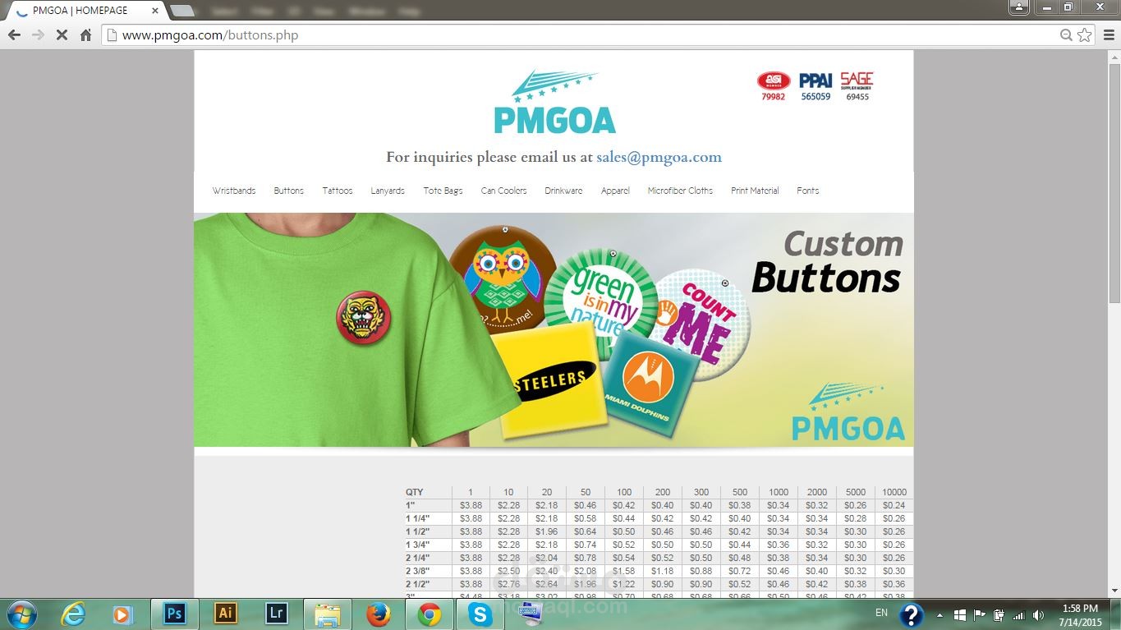Open the Tattoos menu item

[338, 191]
